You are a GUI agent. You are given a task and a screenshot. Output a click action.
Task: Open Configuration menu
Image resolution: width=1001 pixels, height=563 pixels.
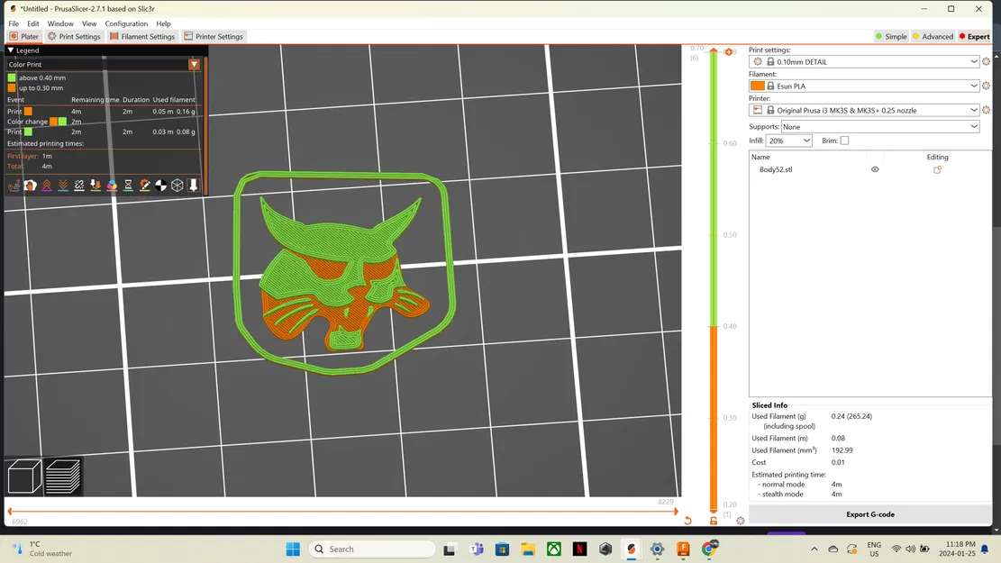tap(126, 23)
